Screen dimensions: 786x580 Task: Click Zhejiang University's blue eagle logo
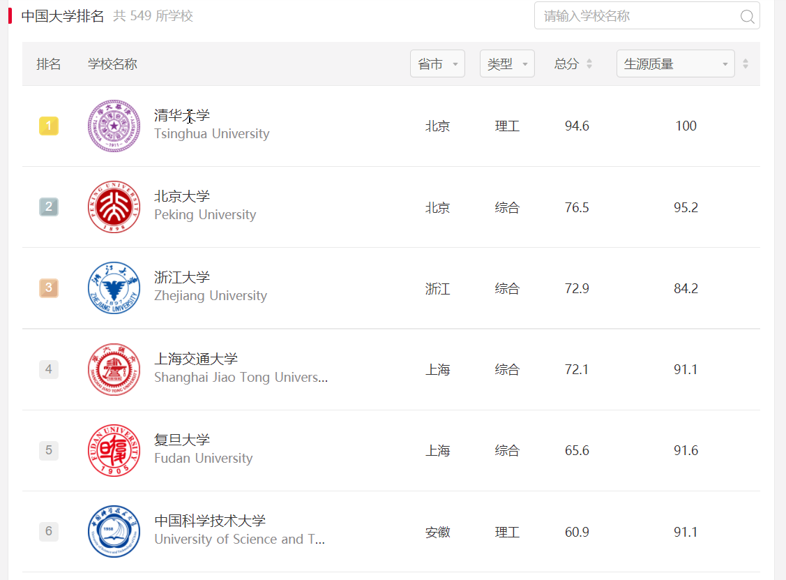[x=114, y=288]
